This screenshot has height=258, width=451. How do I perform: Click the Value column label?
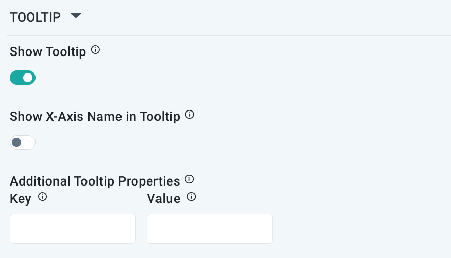click(x=163, y=198)
